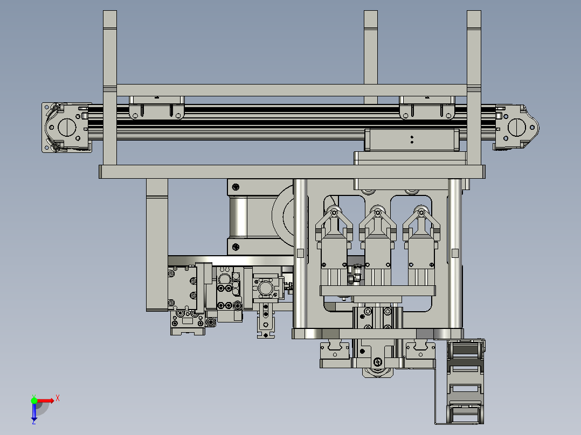Select the left chrome vertical guide shaft

[301, 254]
